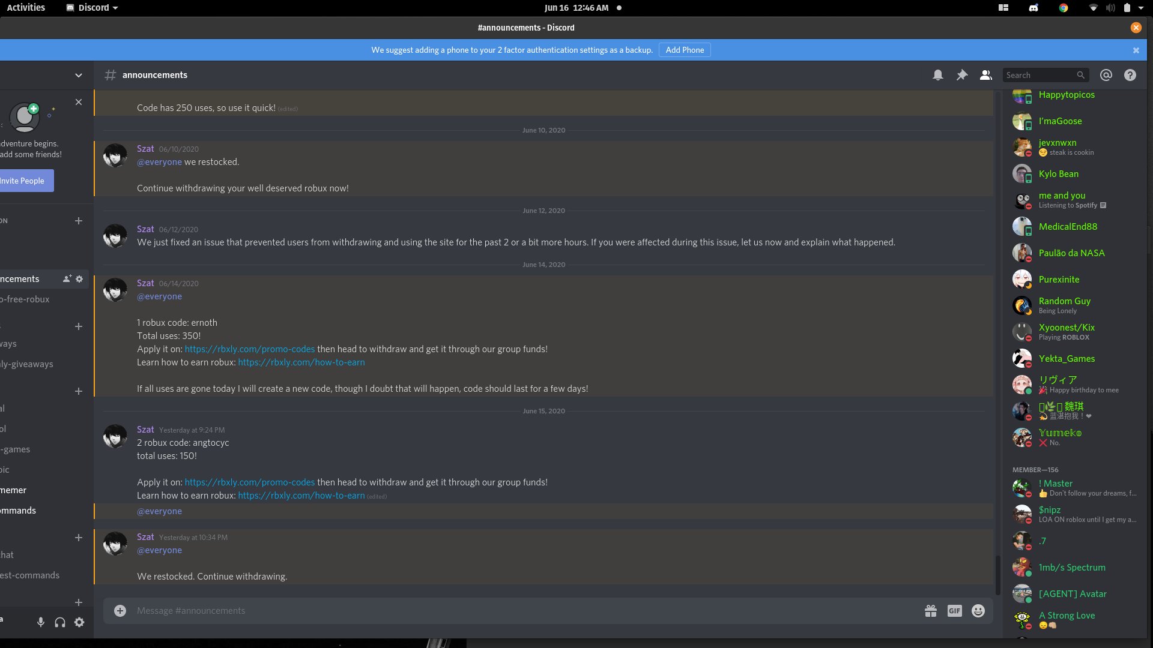The height and width of the screenshot is (648, 1153).
Task: Open help question mark icon
Action: pos(1130,75)
